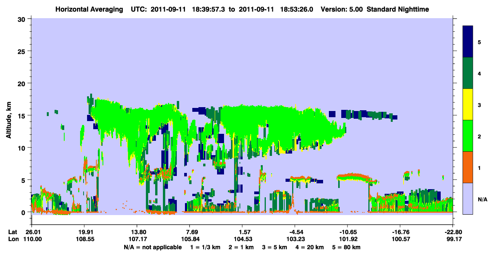Click start time '18:39:57.3' in the title
The image size is (503, 258).
tap(208, 9)
